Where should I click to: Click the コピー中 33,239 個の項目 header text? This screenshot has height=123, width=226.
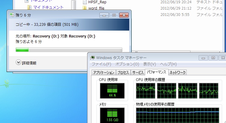point(47,25)
